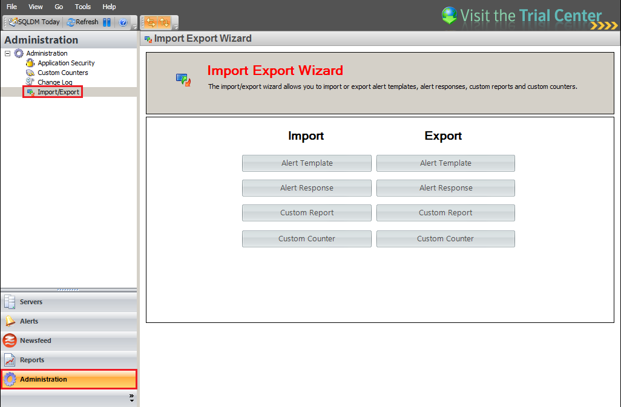Click the large wizard banner icon

point(183,79)
